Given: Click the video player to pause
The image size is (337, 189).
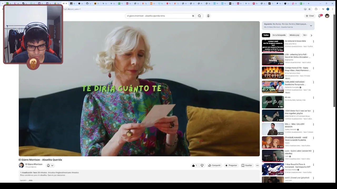Looking at the screenshot, I should [139, 89].
